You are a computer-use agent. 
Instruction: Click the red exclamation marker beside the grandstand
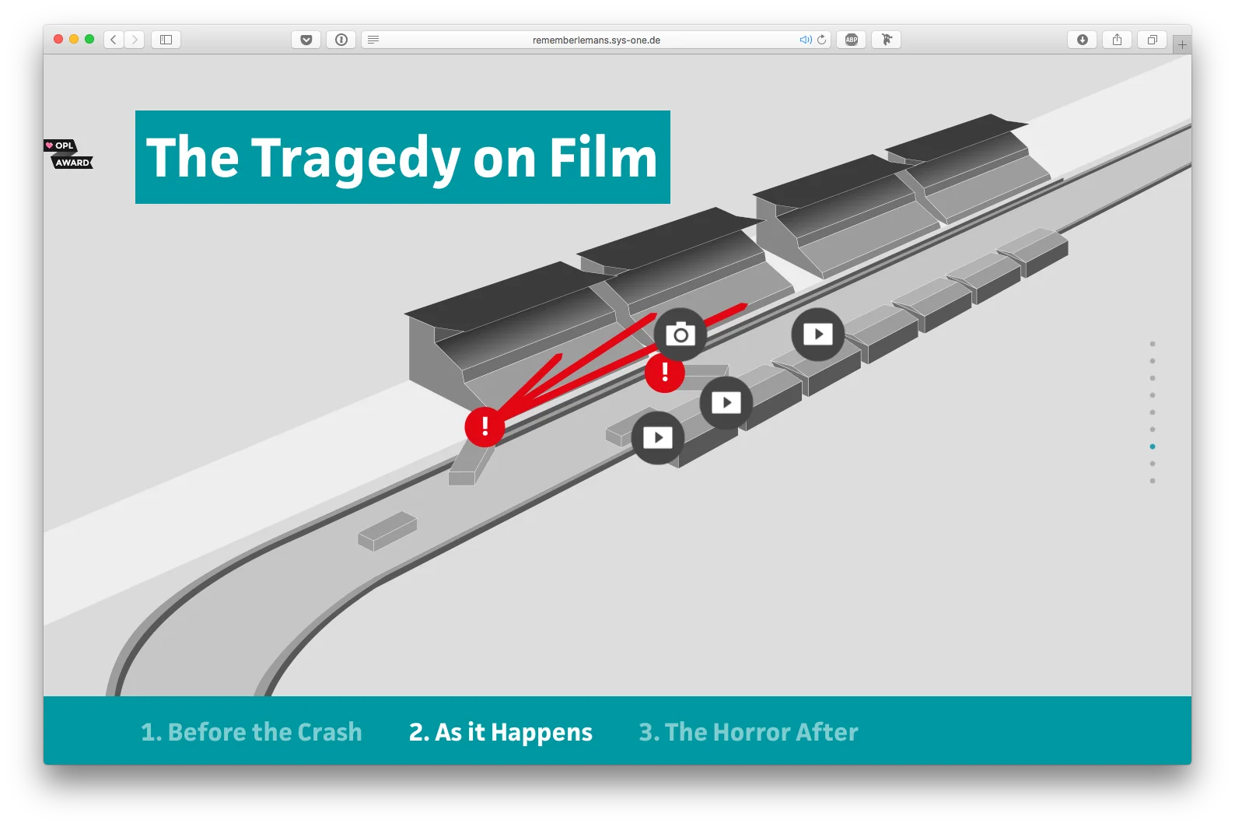[485, 426]
